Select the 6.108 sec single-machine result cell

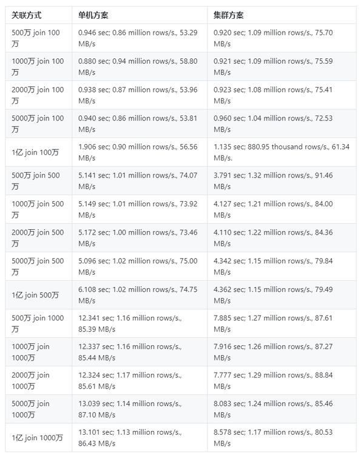click(138, 295)
